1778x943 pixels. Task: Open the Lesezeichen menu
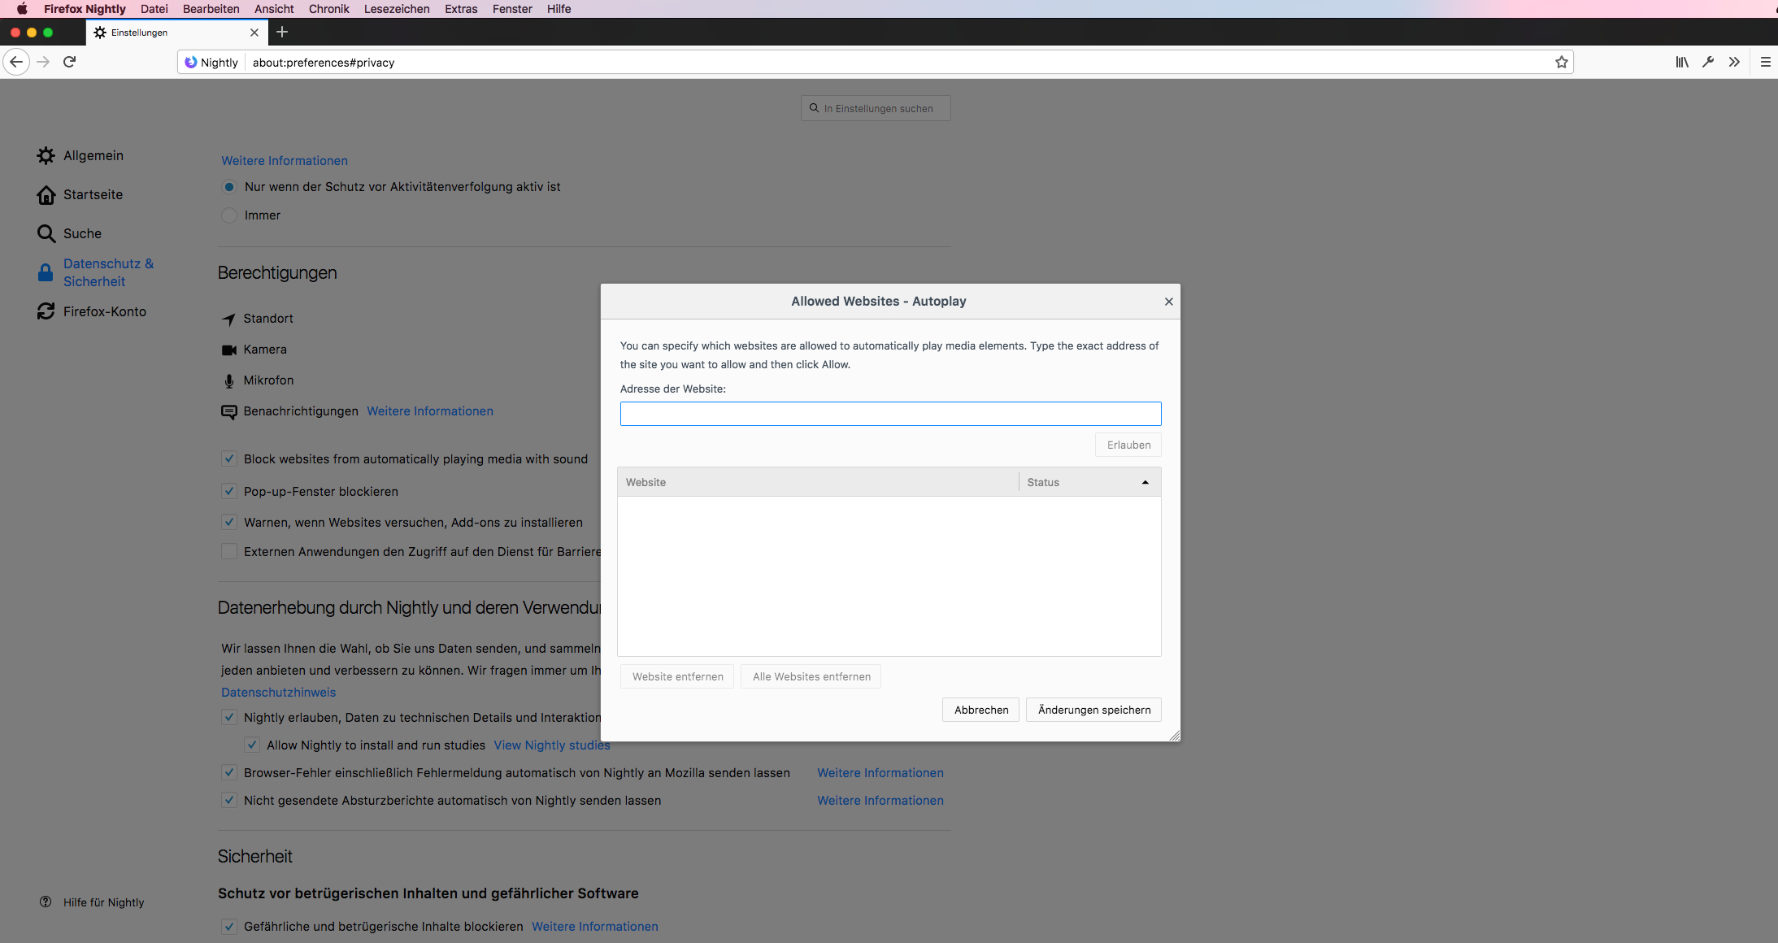(397, 9)
